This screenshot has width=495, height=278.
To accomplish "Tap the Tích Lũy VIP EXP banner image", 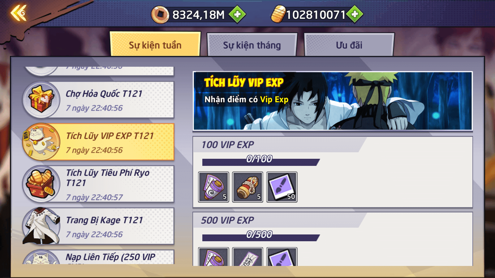I will tap(333, 101).
